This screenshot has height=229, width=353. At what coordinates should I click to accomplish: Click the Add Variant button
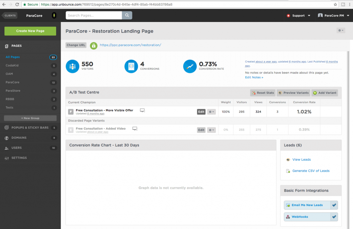click(x=325, y=93)
